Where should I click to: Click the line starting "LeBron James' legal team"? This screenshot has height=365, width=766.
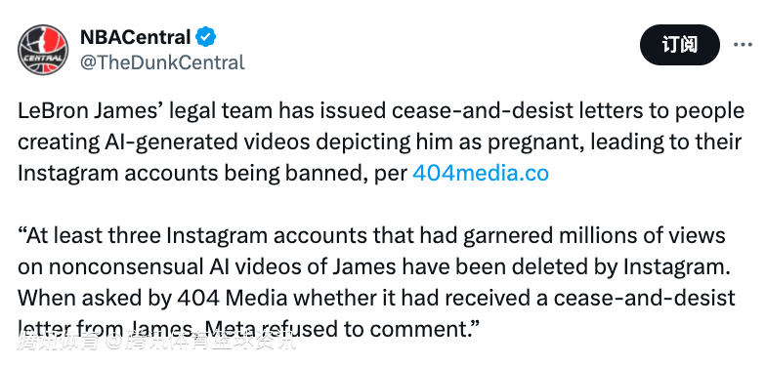381,111
